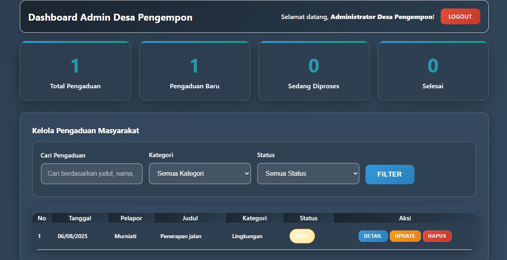Click the complaint title Penerapan jalan
The width and height of the screenshot is (507, 260).
(181, 236)
